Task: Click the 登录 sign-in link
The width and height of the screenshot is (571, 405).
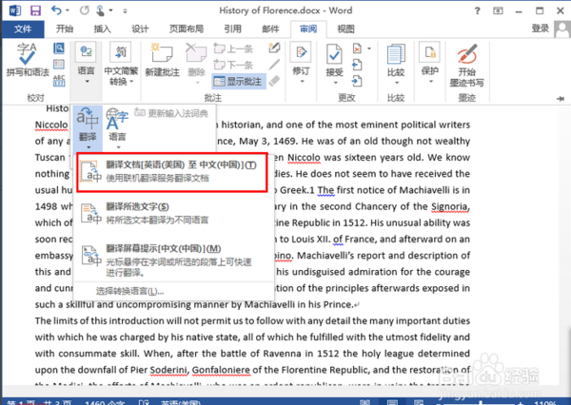Action: [540, 29]
